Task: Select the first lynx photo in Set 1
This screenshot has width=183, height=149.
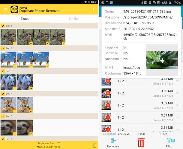Action: pos(8,37)
